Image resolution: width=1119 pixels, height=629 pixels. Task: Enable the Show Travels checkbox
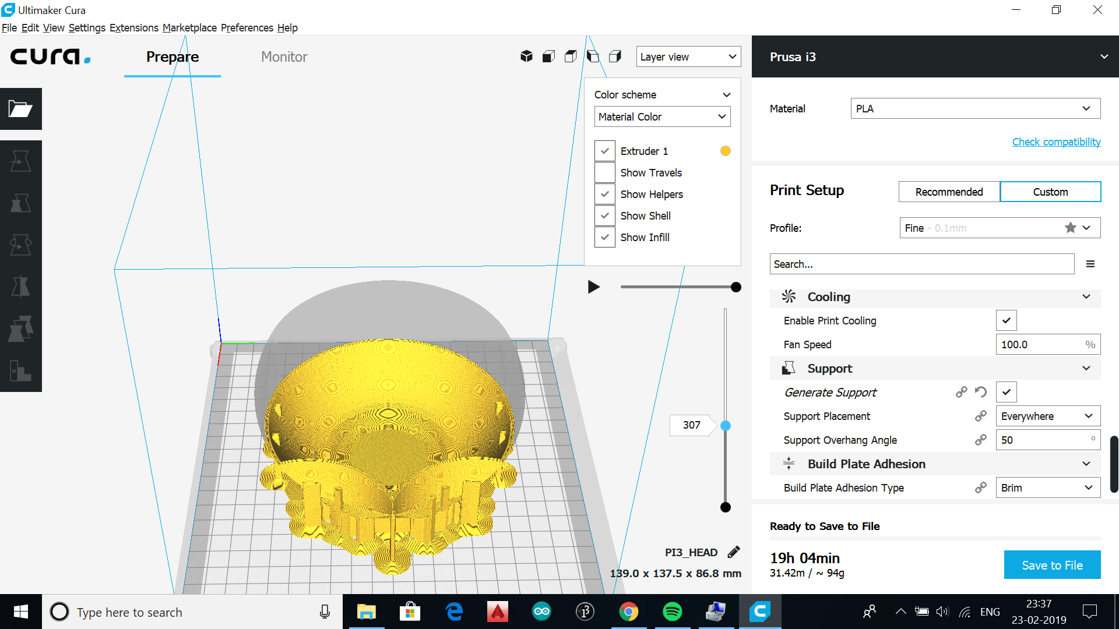604,172
